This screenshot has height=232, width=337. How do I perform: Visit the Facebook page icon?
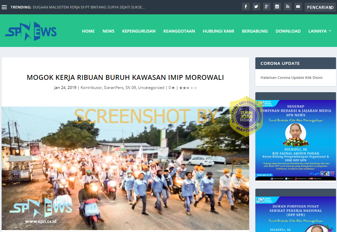[x=246, y=7]
